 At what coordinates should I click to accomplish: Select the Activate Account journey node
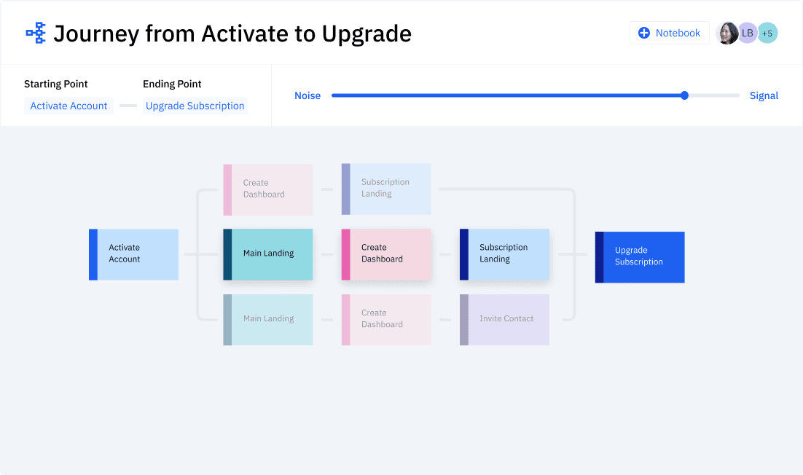(134, 254)
